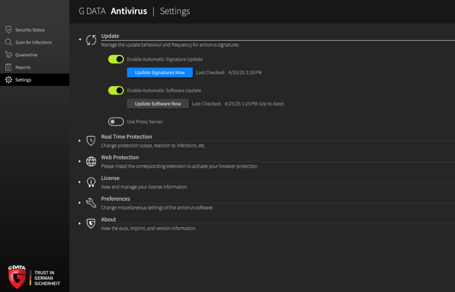
Task: Expand the Real Time Protection section arrow
Action: click(79, 141)
